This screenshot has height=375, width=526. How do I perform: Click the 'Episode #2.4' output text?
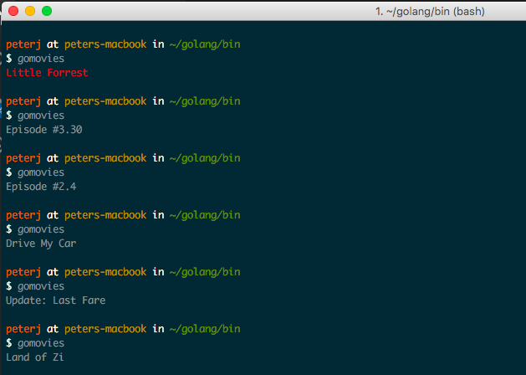click(41, 187)
